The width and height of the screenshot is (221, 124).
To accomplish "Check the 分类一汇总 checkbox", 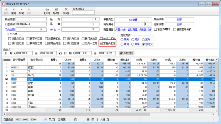I will click(83, 43).
